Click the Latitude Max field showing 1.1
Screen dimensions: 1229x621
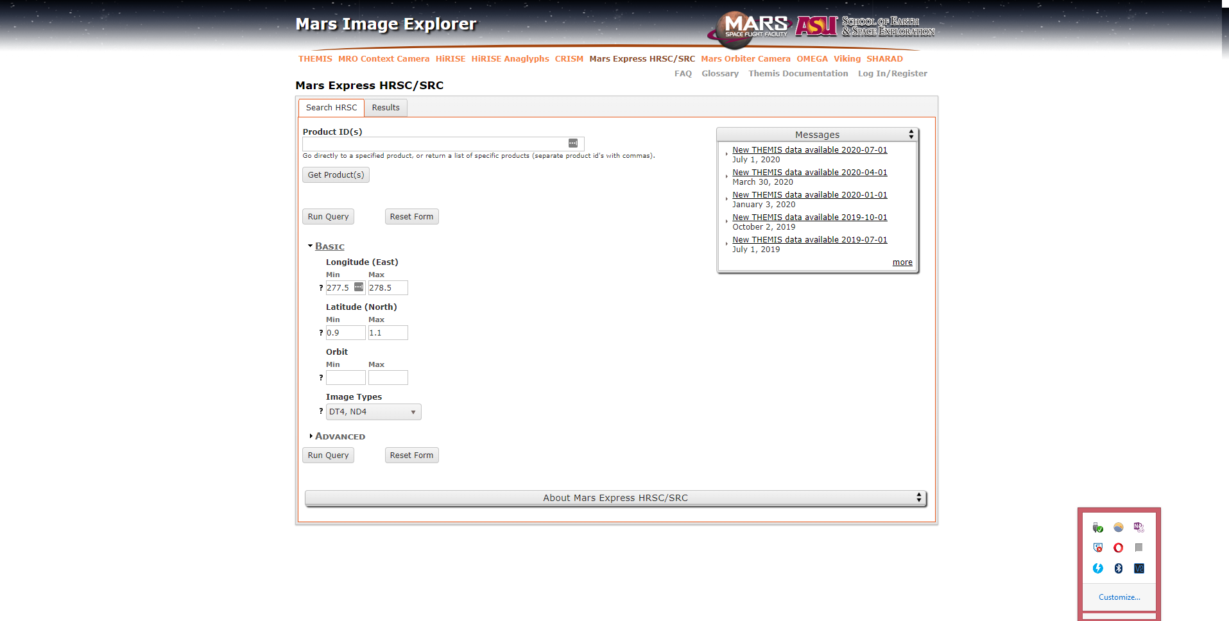point(388,333)
